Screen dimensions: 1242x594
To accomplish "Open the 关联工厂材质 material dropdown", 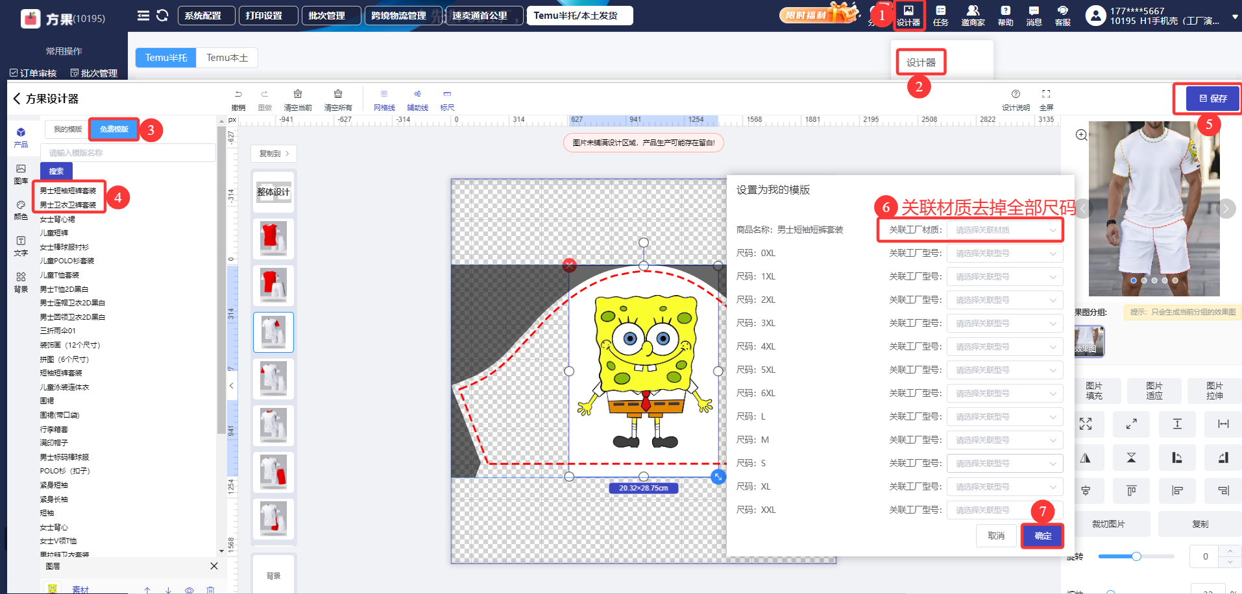I will [x=1005, y=230].
